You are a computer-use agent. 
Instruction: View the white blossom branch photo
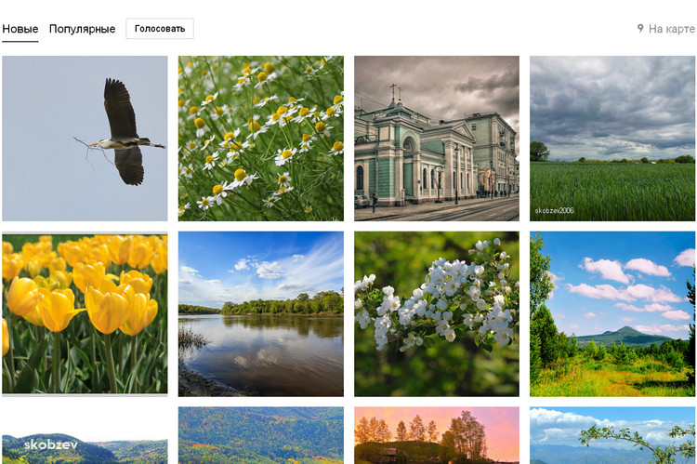pos(436,314)
